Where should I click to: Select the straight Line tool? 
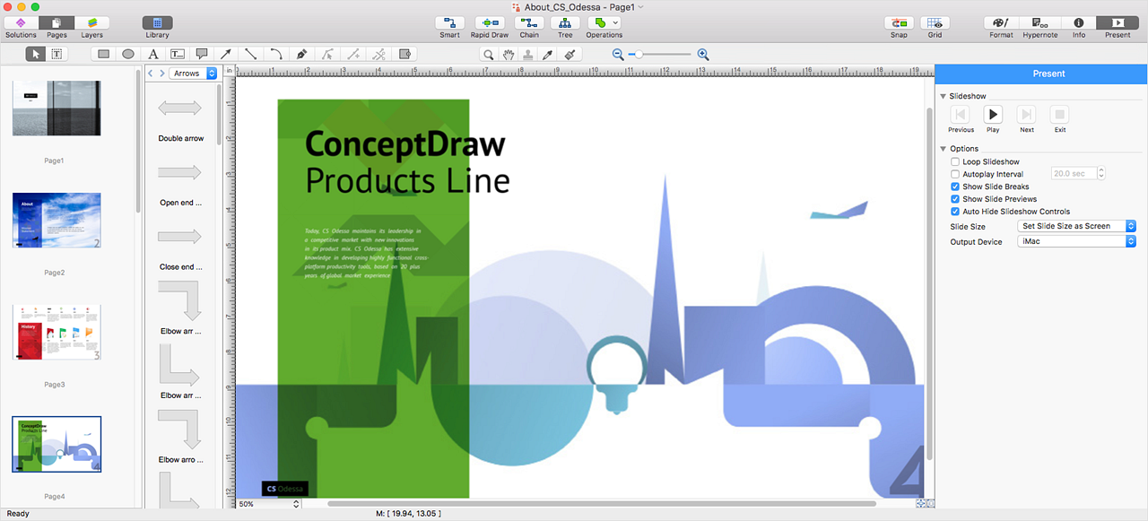pos(251,54)
